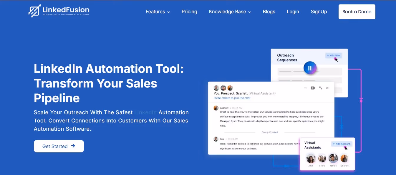396x175 pixels.
Task: Click the Outreach Sequences title
Action: (287, 58)
